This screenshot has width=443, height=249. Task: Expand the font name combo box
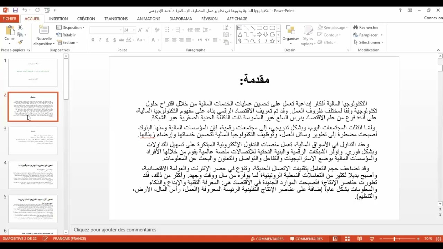[x=120, y=30]
